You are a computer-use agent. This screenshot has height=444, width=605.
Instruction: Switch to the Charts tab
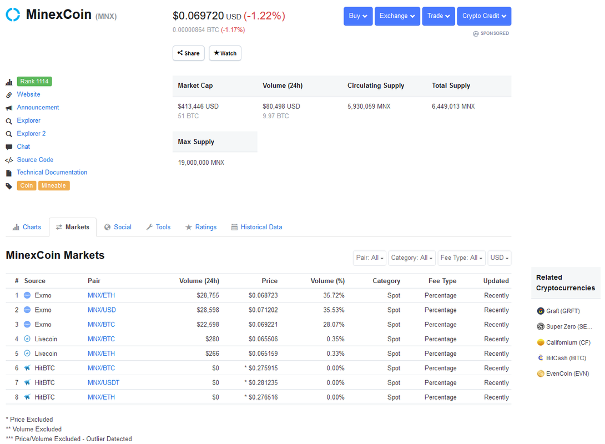point(27,227)
